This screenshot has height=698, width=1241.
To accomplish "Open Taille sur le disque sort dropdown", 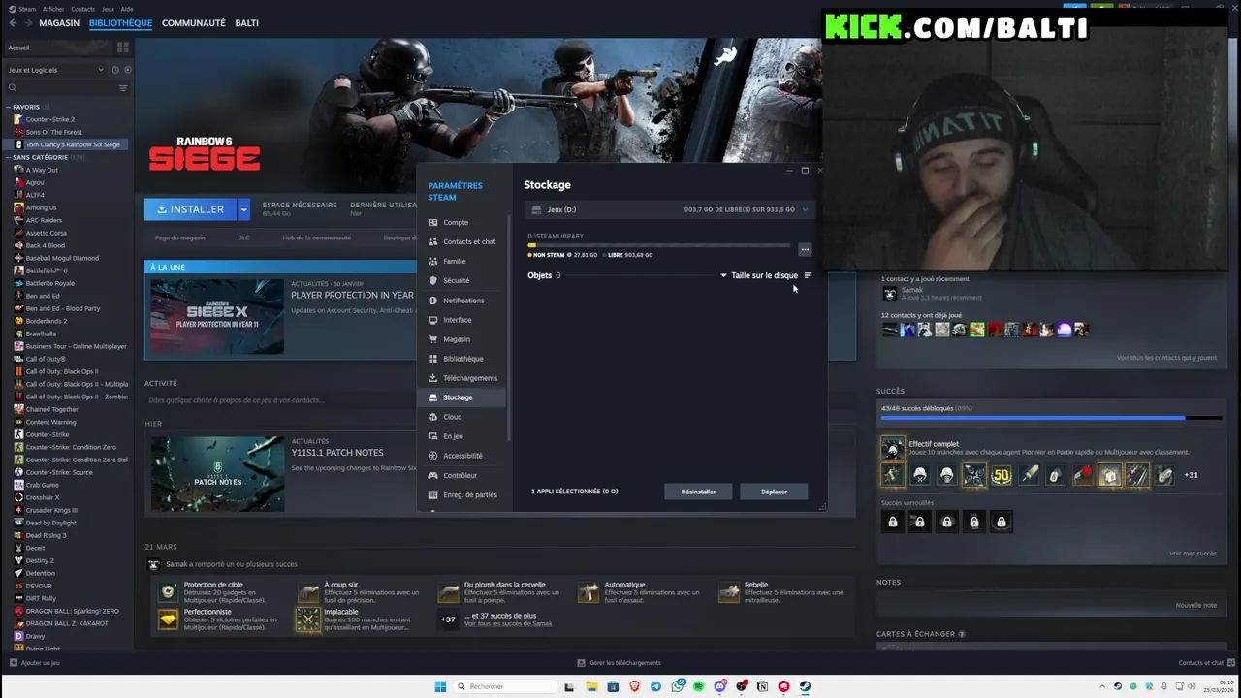I will (759, 275).
